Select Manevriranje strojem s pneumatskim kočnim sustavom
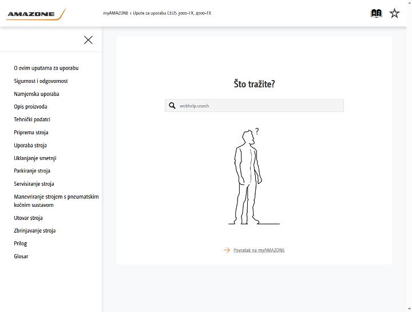412x312 pixels. pyautogui.click(x=56, y=201)
